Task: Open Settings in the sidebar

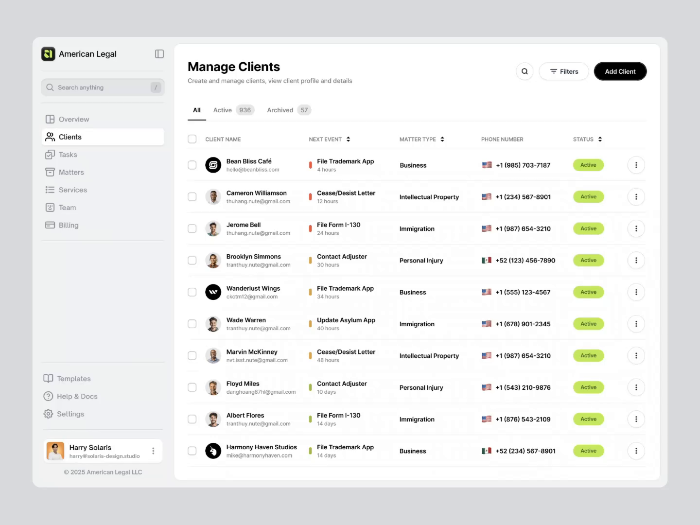Action: 64,414
